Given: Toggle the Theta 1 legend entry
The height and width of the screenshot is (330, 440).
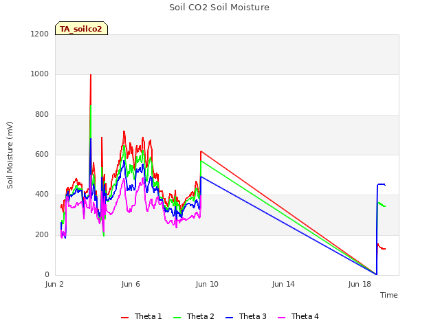Looking at the screenshot, I should tap(142, 316).
